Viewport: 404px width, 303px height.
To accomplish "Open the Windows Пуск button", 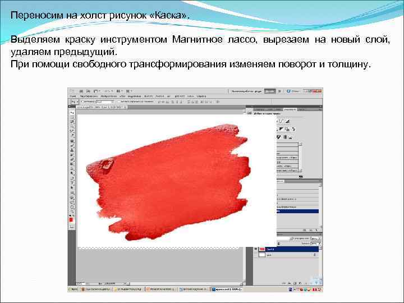I will (74, 290).
